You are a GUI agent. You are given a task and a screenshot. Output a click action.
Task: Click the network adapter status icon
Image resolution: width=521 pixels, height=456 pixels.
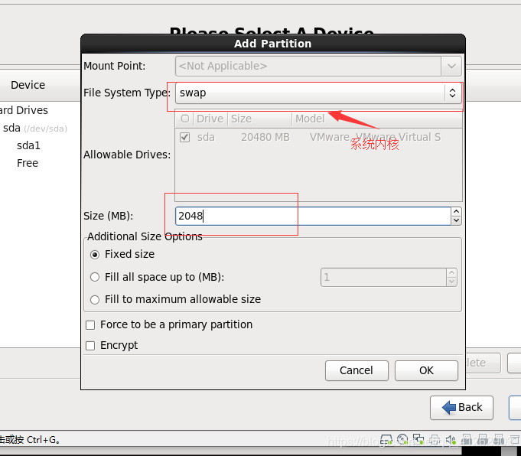click(x=418, y=440)
